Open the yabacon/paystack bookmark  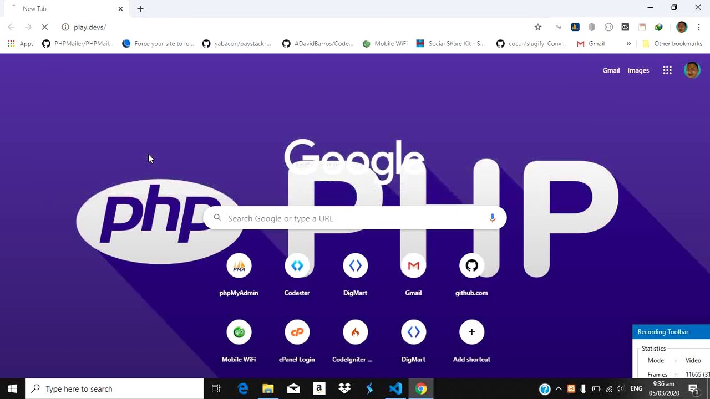(x=237, y=44)
